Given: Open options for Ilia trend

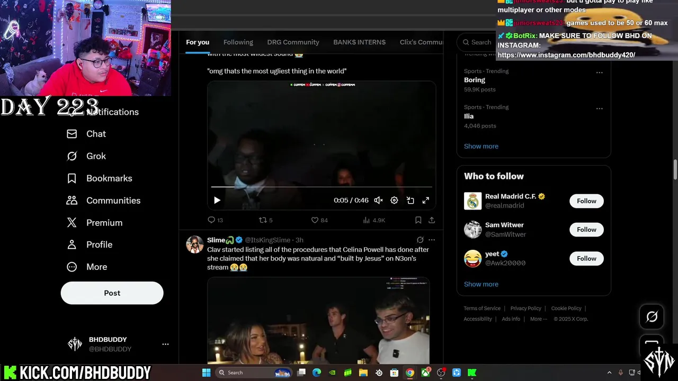Looking at the screenshot, I should point(599,108).
